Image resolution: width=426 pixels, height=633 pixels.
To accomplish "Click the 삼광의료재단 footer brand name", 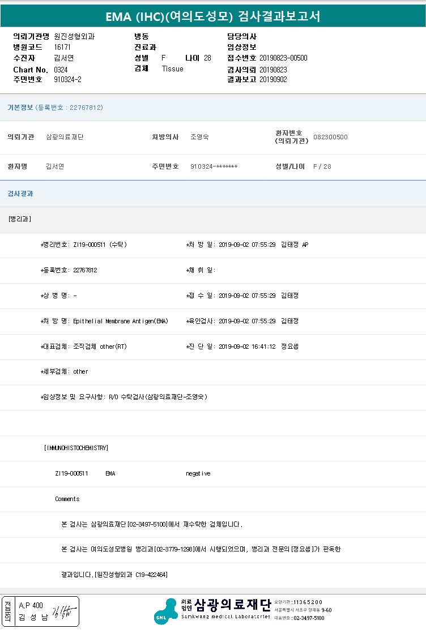I will click(232, 605).
